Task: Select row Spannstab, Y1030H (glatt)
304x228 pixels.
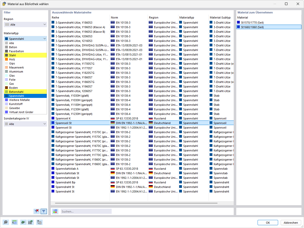Action: pyautogui.click(x=142, y=96)
